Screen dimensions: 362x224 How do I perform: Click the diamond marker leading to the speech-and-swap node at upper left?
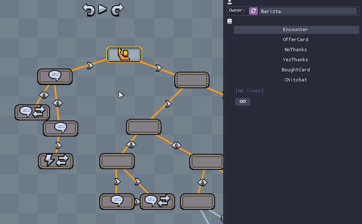[44, 95]
